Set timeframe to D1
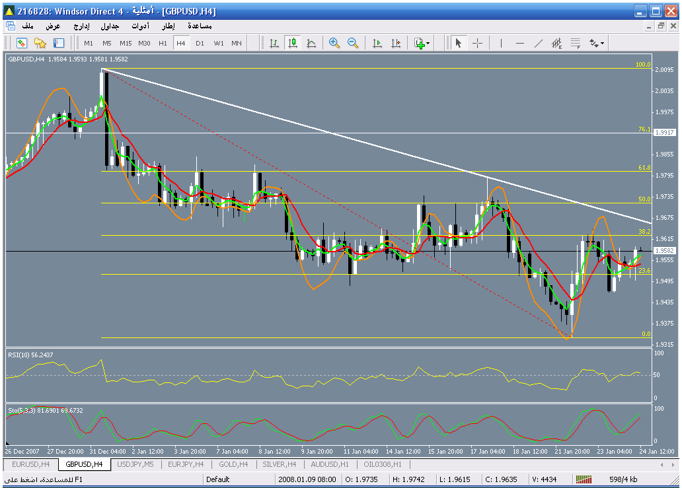682x488 pixels. (200, 43)
